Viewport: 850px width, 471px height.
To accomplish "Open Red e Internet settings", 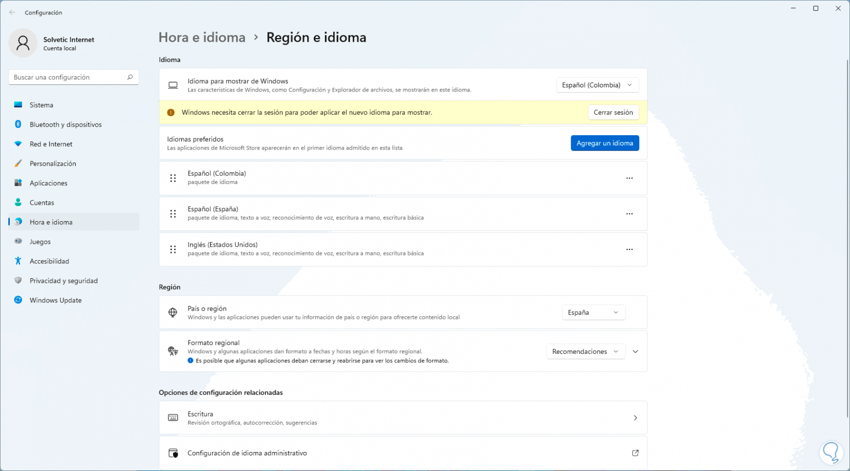I will click(74, 144).
